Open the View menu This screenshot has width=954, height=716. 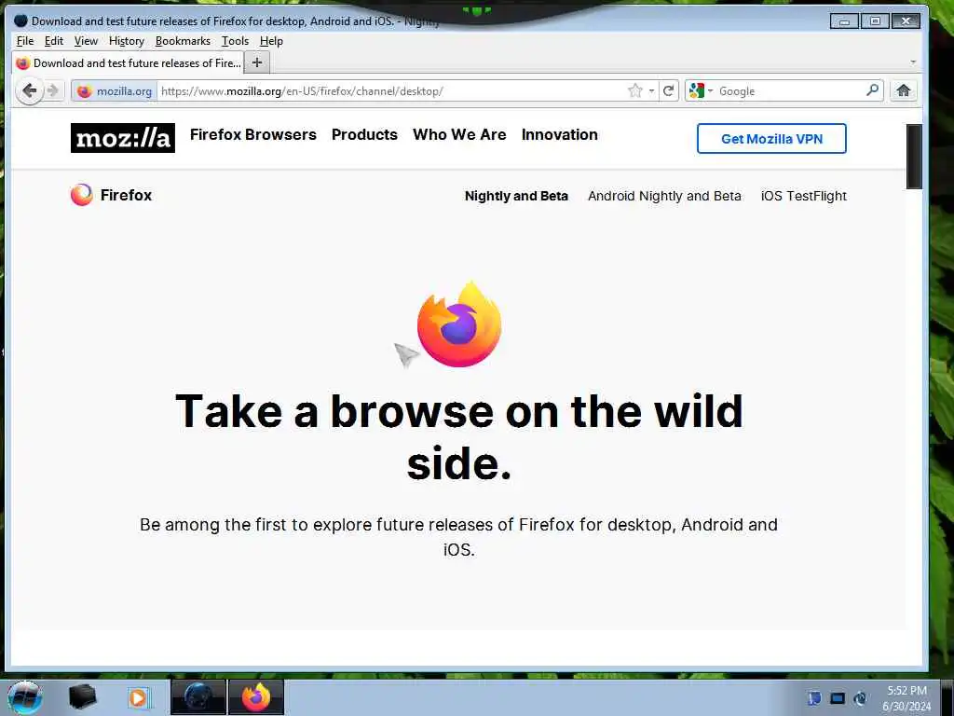(86, 41)
